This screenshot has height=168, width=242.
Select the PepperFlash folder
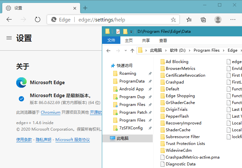[175, 116]
